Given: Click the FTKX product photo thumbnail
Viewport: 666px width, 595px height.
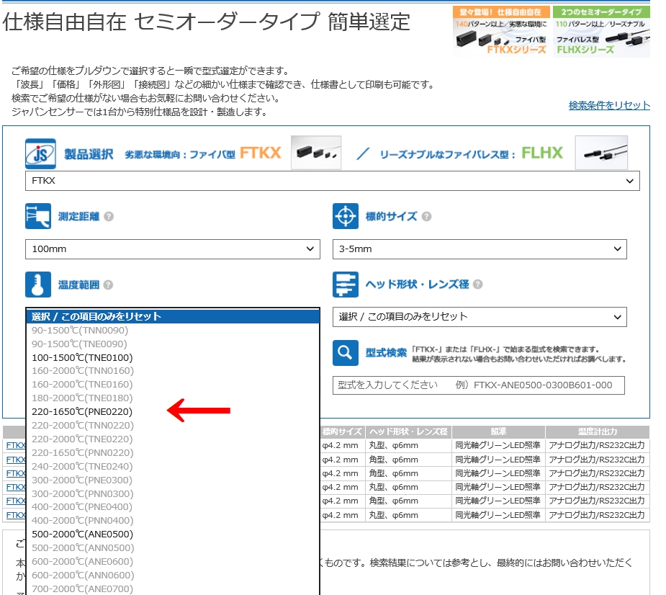Looking at the screenshot, I should pos(316,153).
